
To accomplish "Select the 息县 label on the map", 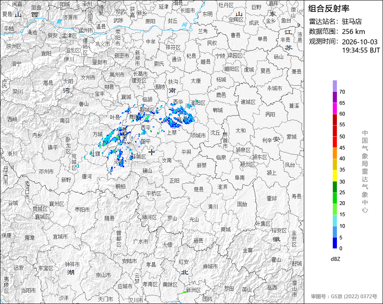I will [198, 189].
